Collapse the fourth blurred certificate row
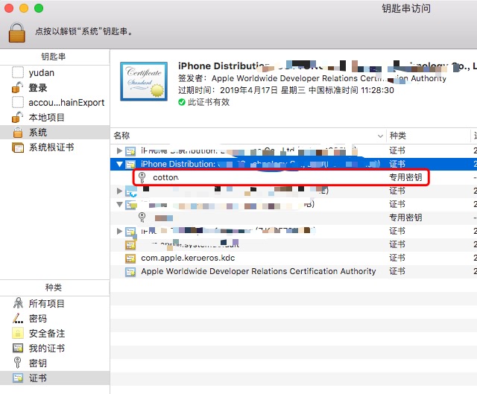Screen dimensions: 477x394 coord(119,204)
